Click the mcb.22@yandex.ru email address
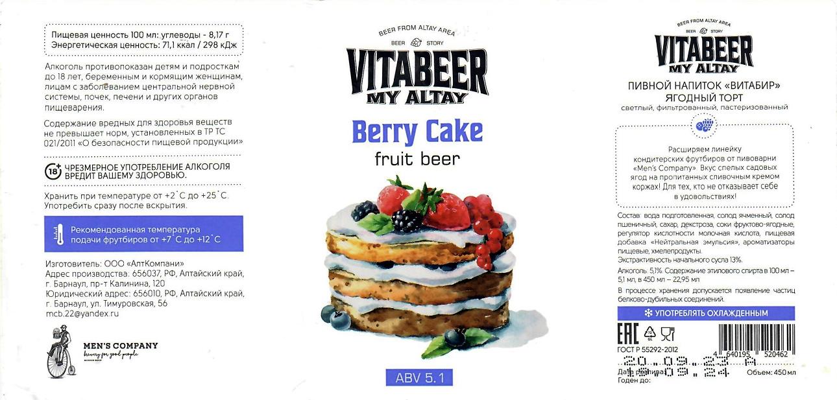 (x=82, y=313)
